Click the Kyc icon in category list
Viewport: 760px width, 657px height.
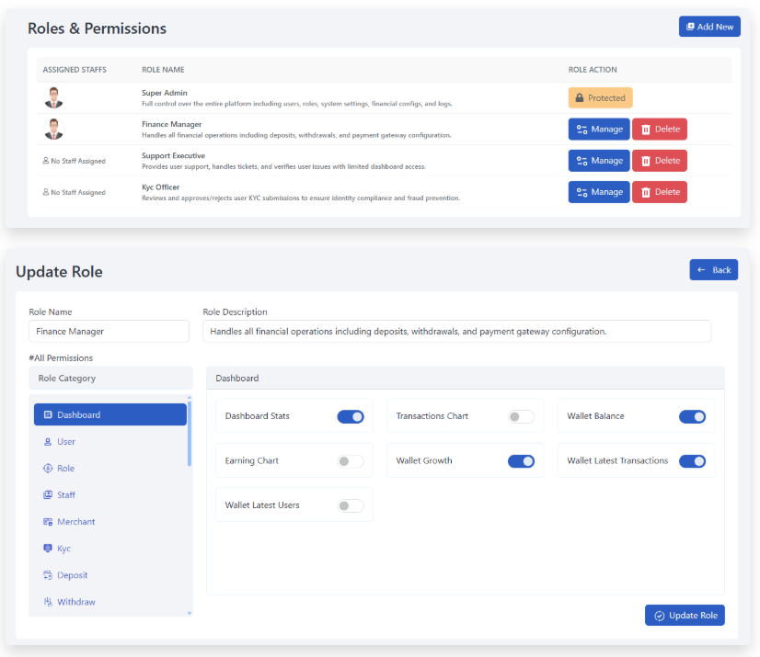click(x=48, y=549)
